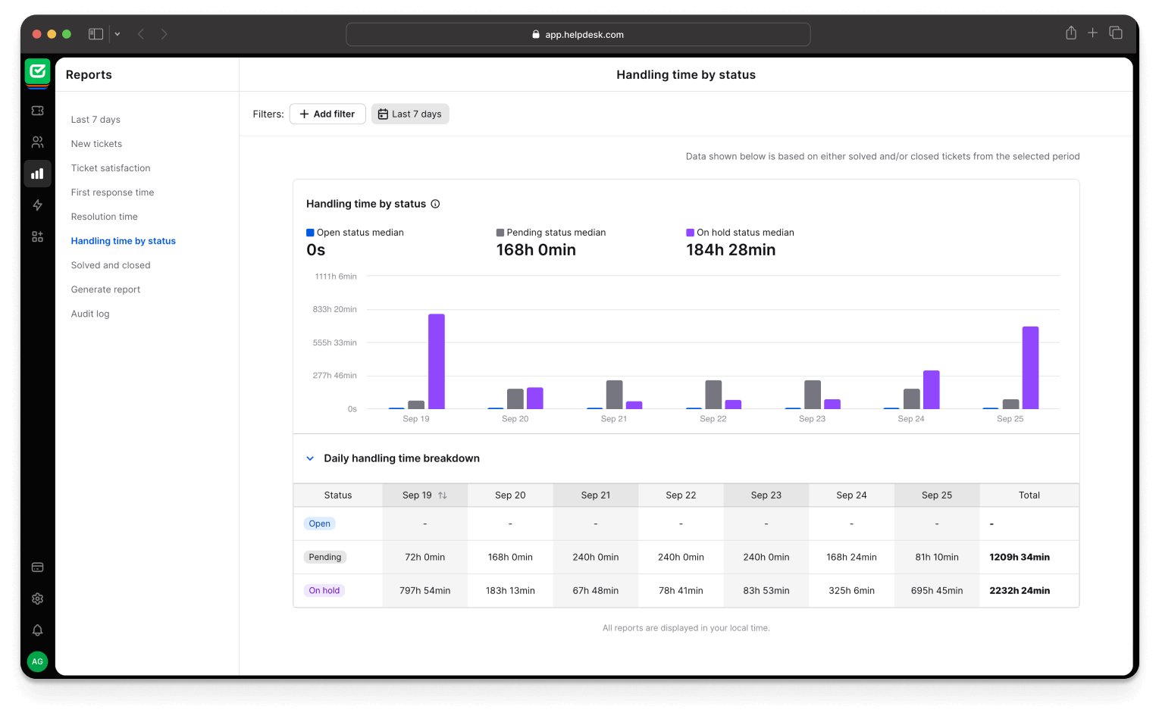This screenshot has width=1159, height=719.
Task: Open the Apps marketplace grid icon
Action: pos(37,236)
